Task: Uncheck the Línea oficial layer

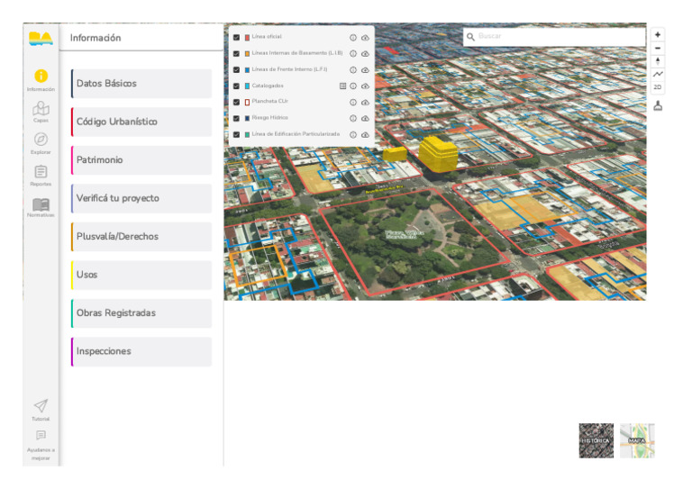Action: [x=237, y=38]
